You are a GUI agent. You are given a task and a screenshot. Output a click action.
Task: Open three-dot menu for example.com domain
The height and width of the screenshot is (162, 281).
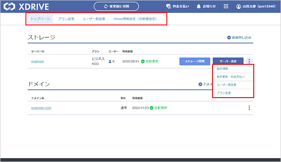(249, 108)
